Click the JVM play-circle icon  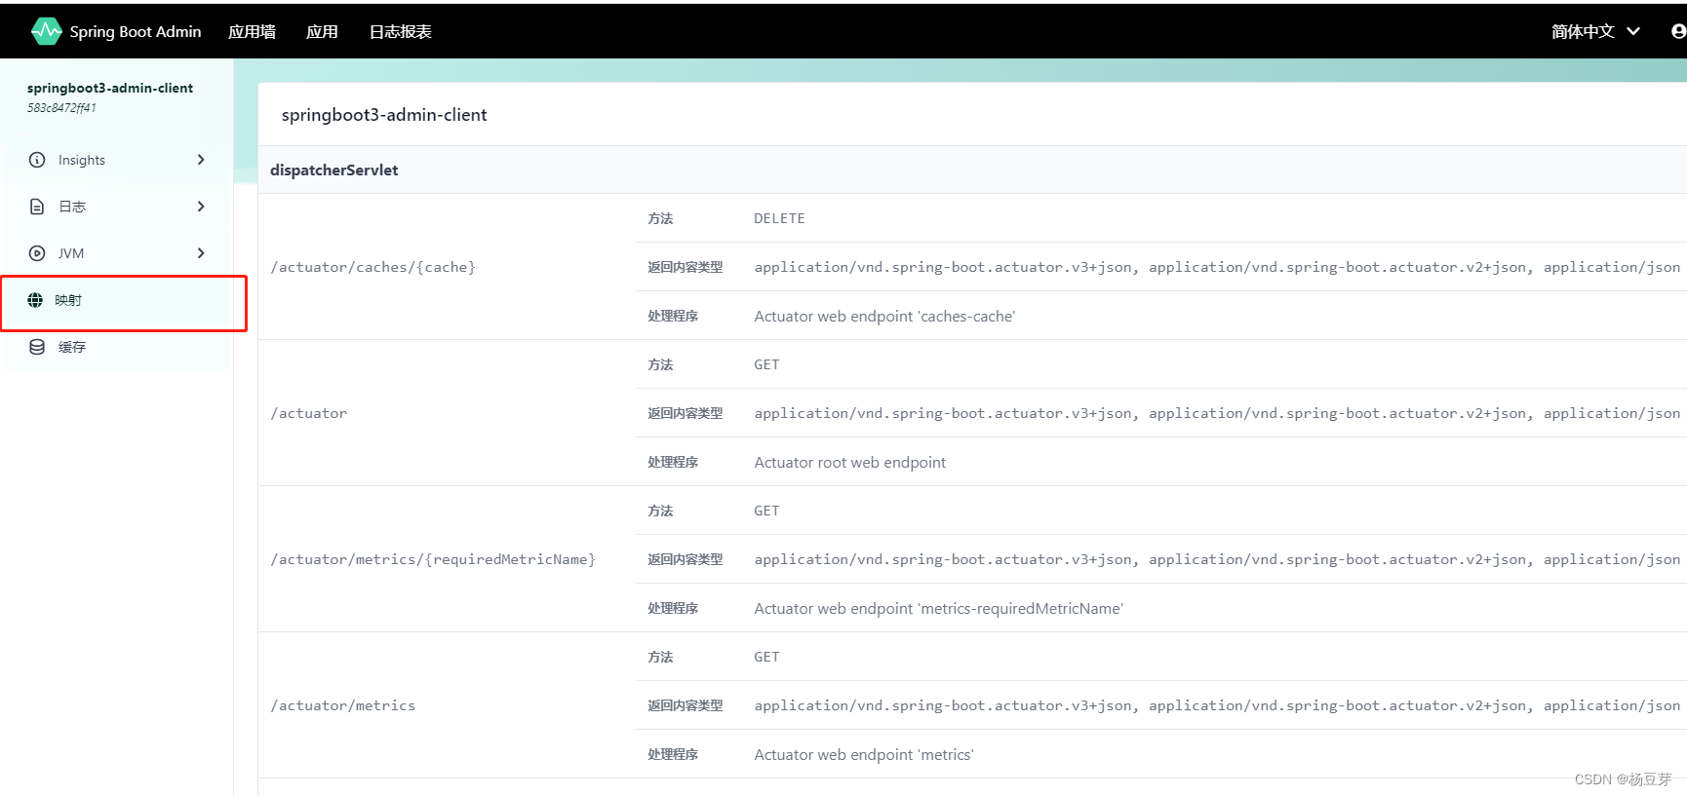click(37, 253)
